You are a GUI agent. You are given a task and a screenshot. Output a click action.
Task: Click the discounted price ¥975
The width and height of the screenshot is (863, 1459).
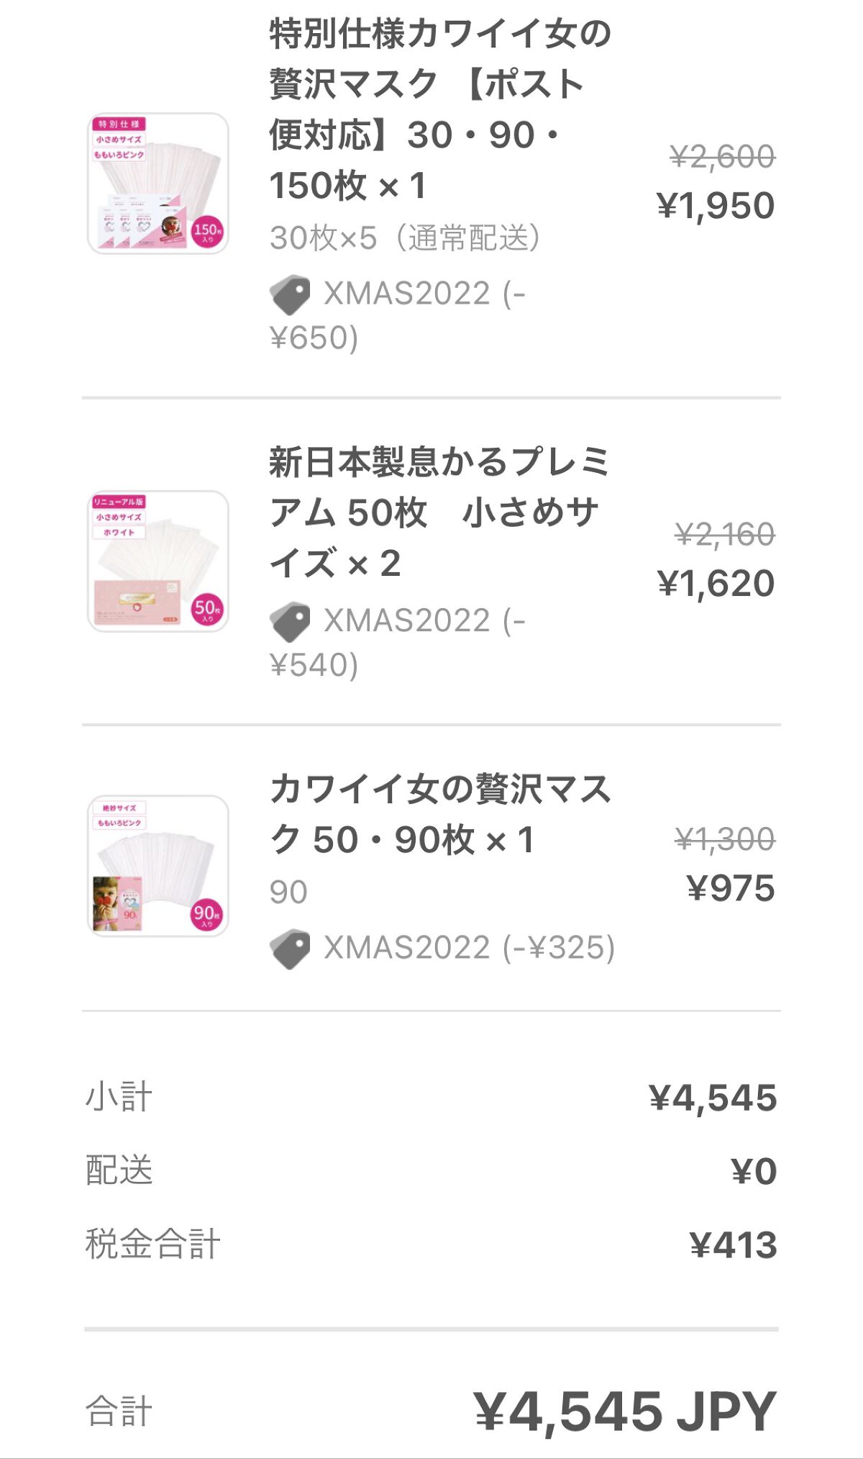point(731,888)
